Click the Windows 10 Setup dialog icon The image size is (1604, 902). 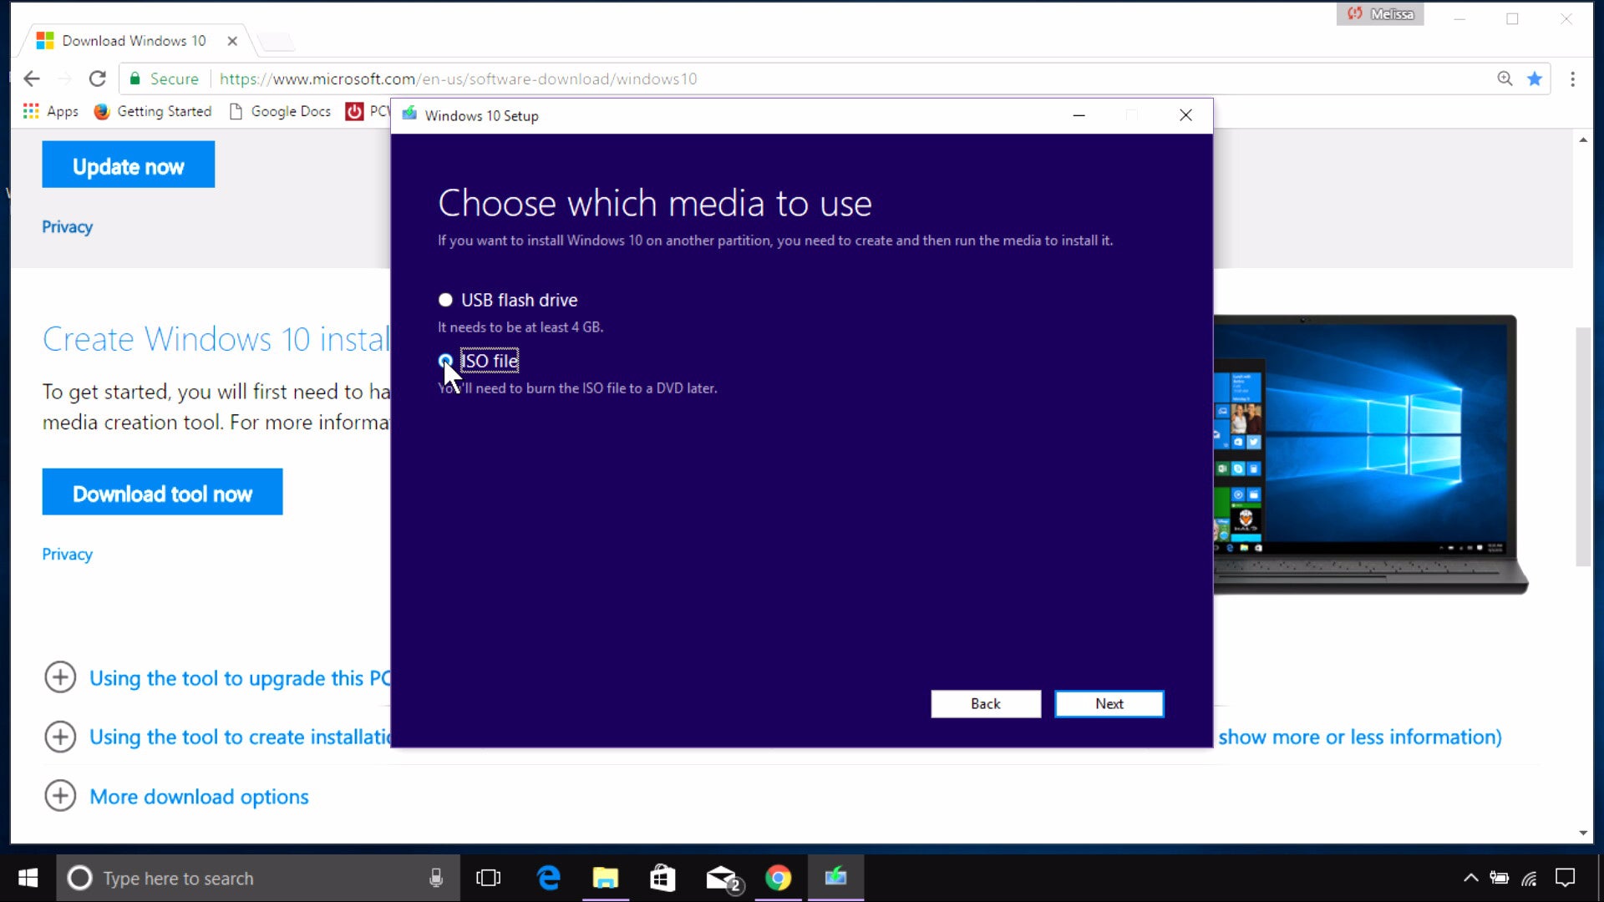click(409, 114)
